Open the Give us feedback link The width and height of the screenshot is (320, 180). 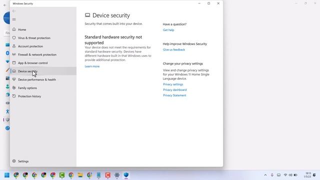tap(174, 49)
